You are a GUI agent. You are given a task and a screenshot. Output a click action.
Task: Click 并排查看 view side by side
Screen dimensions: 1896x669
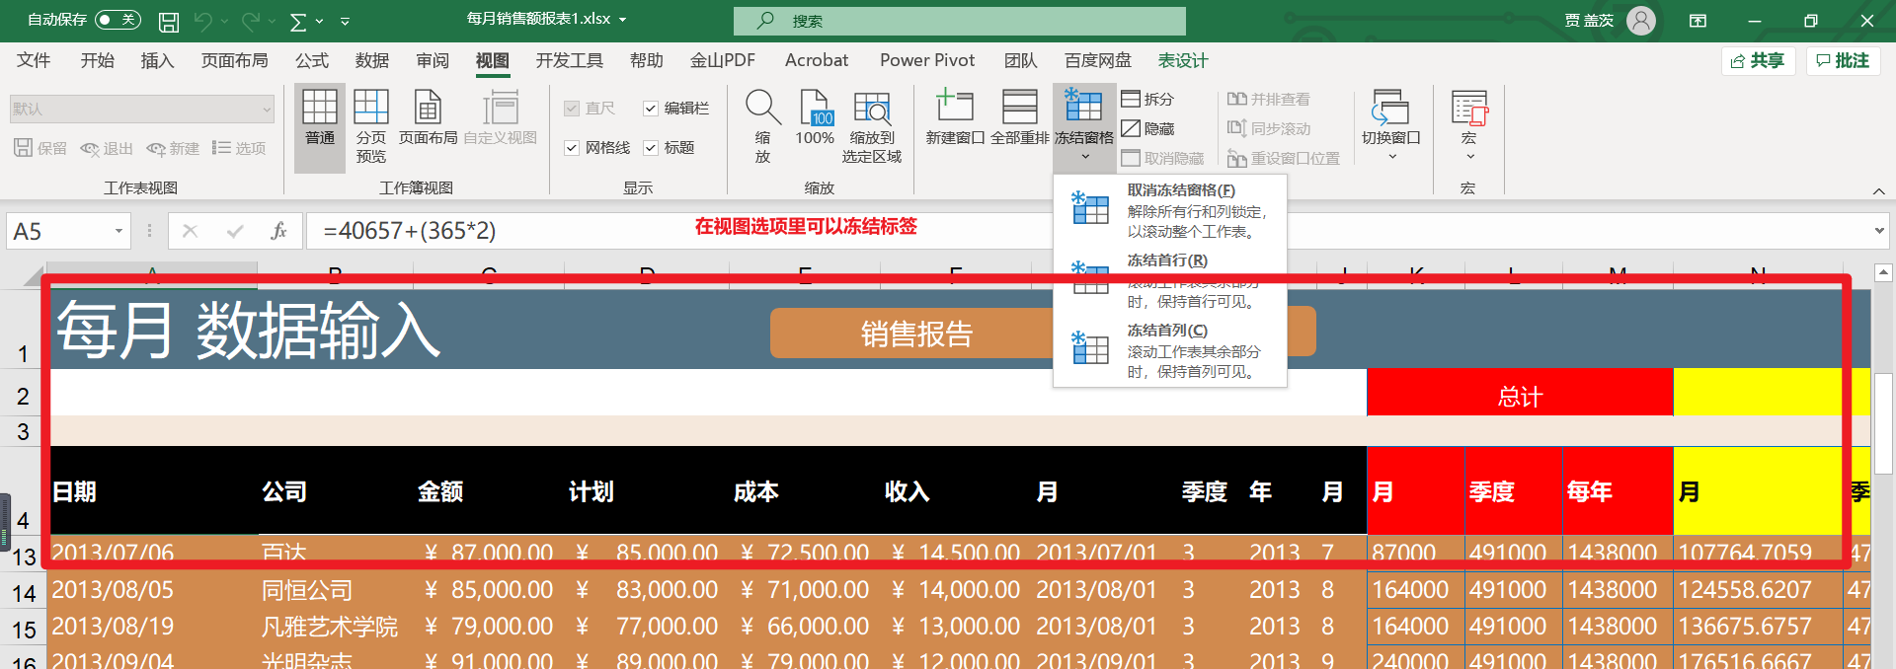[1269, 99]
